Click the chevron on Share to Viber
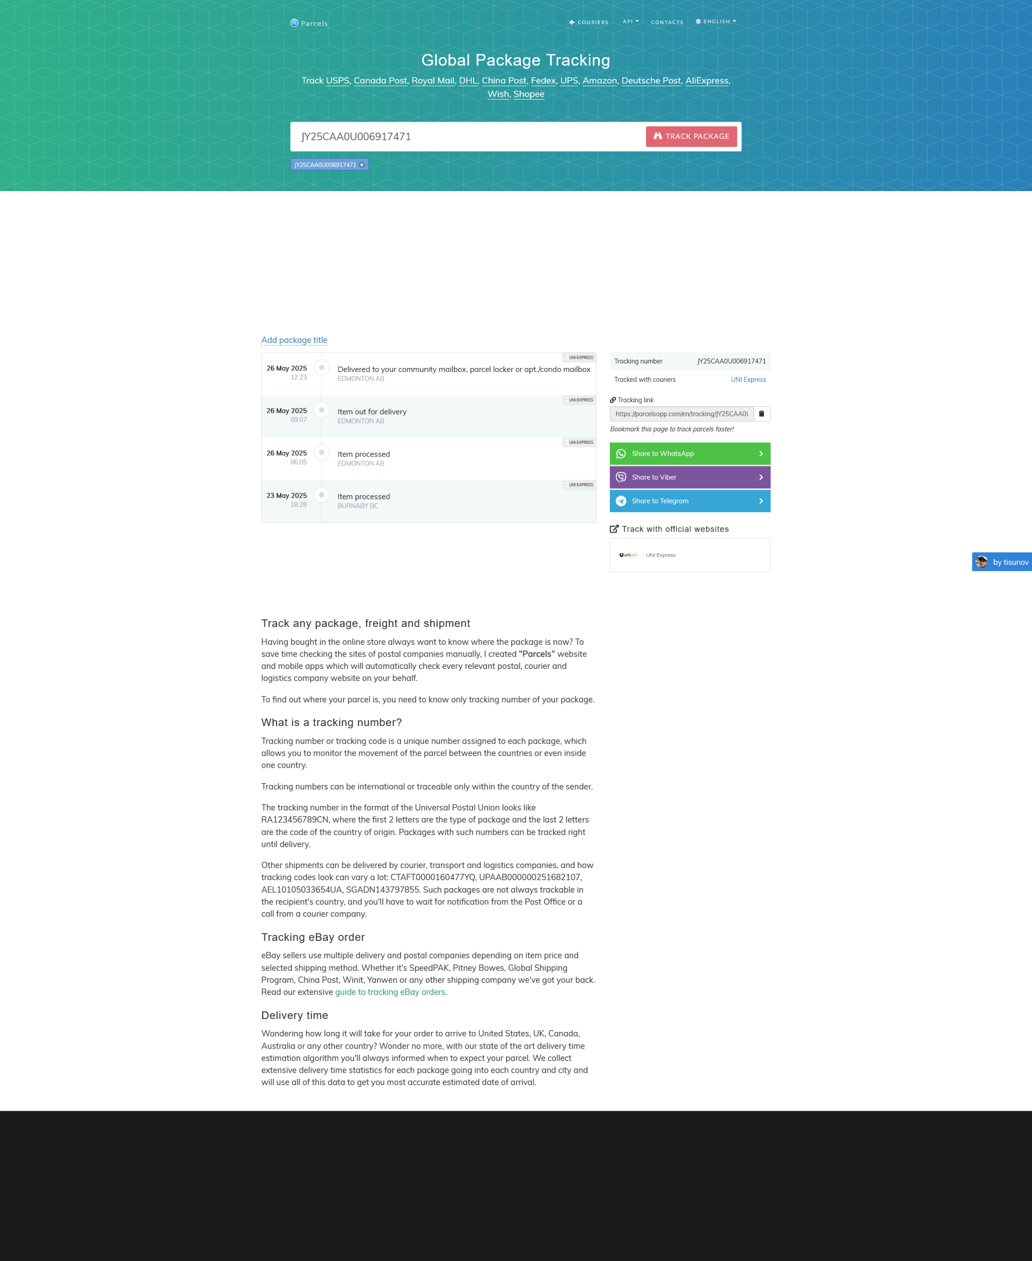The image size is (1032, 1261). (761, 478)
